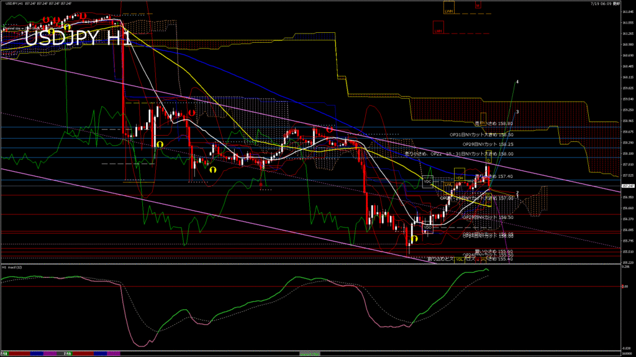Click the 155.510 price axis value

(627, 252)
